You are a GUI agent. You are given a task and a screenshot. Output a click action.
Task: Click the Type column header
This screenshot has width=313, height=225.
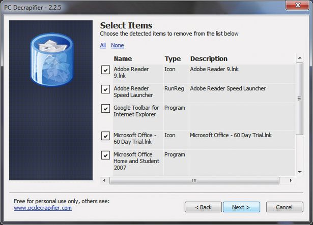click(x=173, y=59)
